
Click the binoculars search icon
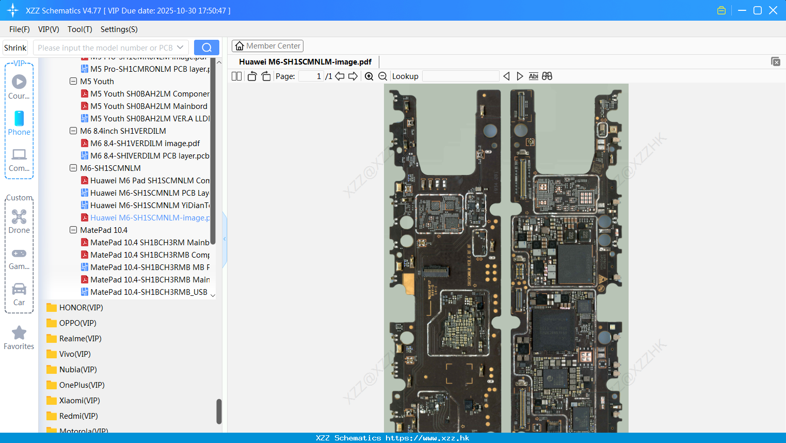(547, 76)
